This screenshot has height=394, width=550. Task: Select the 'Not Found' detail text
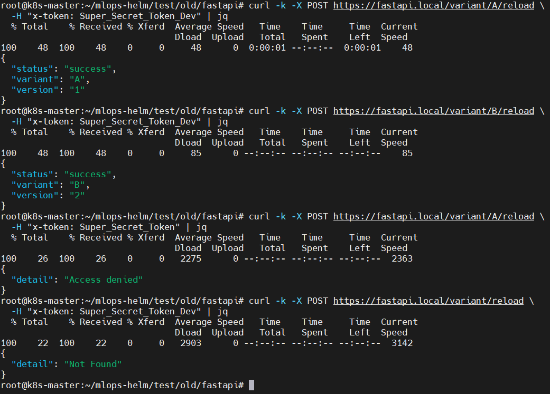93,364
